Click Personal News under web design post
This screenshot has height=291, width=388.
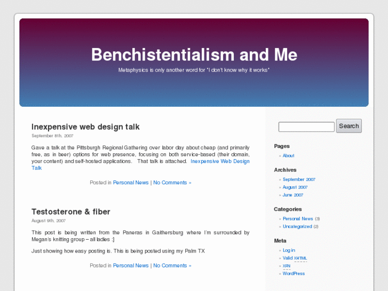tap(131, 183)
